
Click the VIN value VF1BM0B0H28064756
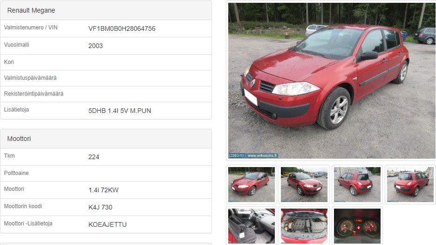122,29
